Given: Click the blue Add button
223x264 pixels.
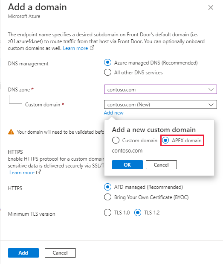Looking at the screenshot, I should (x=23, y=253).
